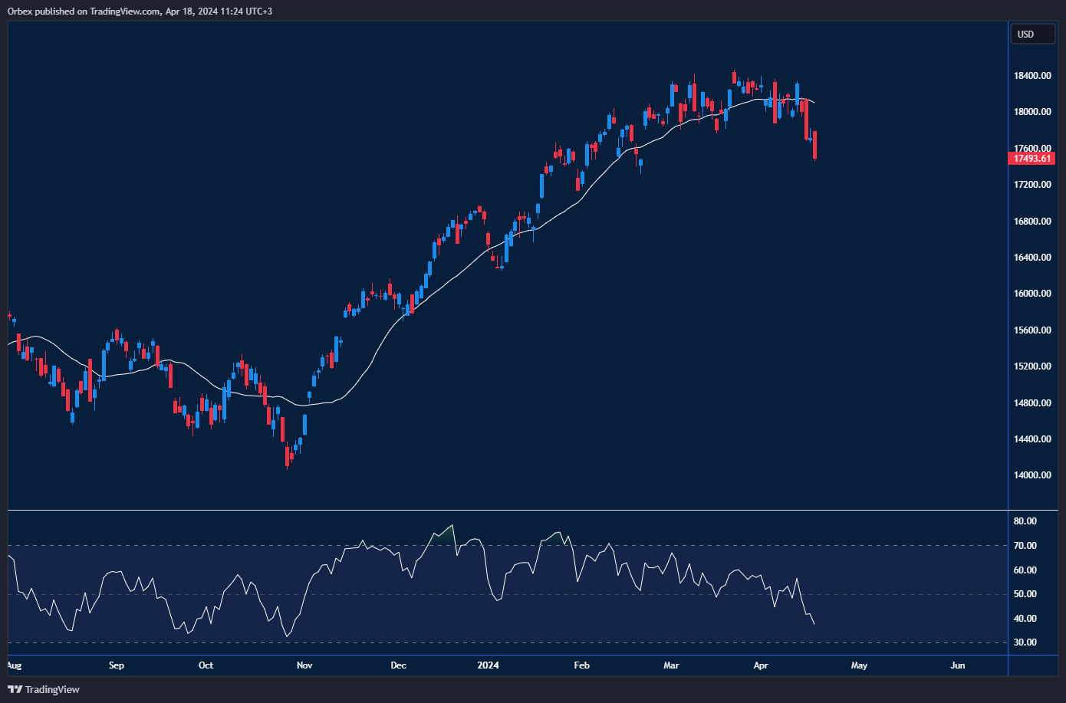Click the 14000.00 price scale label
1066x703 pixels.
[1032, 475]
